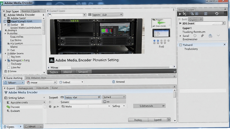Click the Imos clipboard icon at tree bottom

pos(5,71)
